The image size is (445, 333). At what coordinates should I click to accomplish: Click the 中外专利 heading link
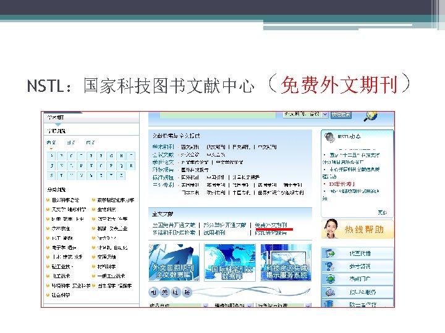click(163, 185)
